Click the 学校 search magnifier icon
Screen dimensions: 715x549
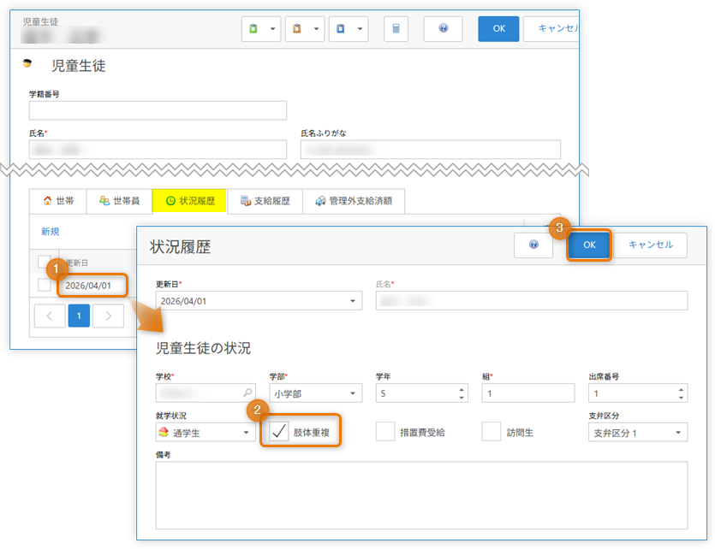247,393
